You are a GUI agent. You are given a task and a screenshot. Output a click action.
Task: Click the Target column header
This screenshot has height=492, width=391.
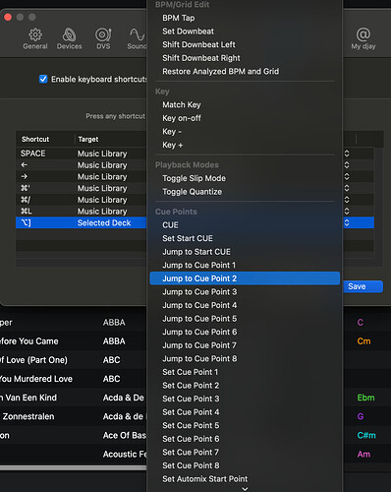pyautogui.click(x=88, y=139)
